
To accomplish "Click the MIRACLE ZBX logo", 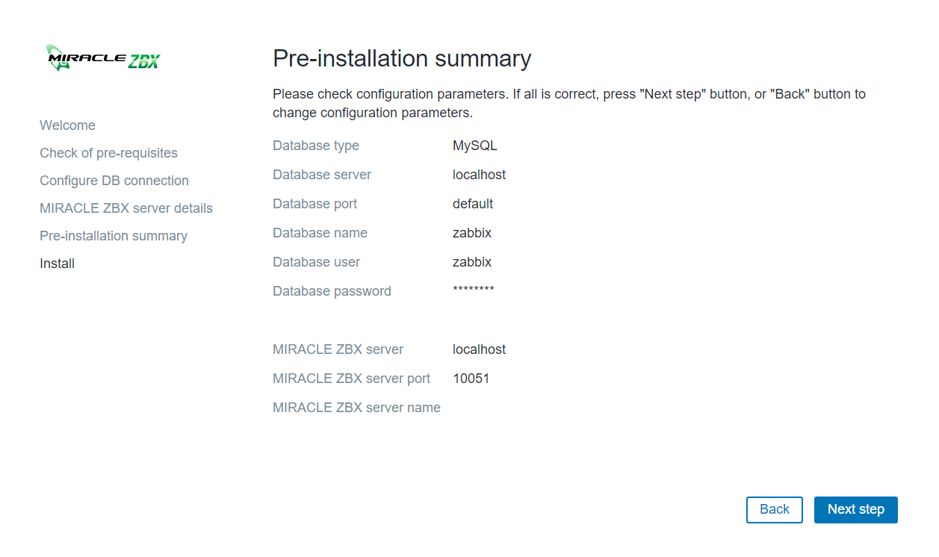I will 103,58.
